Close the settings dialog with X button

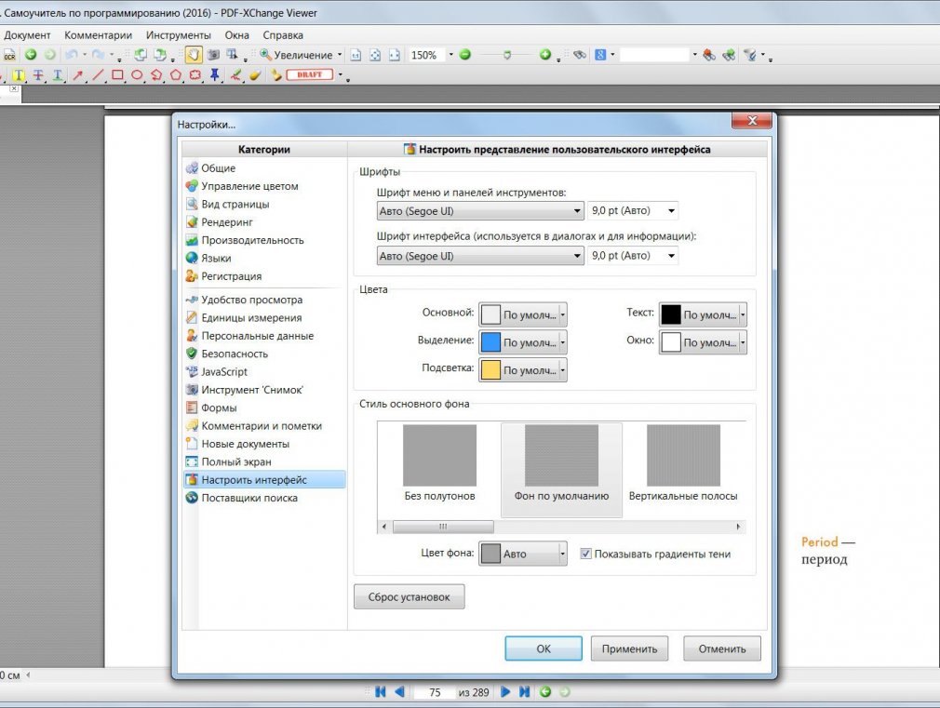(x=752, y=121)
